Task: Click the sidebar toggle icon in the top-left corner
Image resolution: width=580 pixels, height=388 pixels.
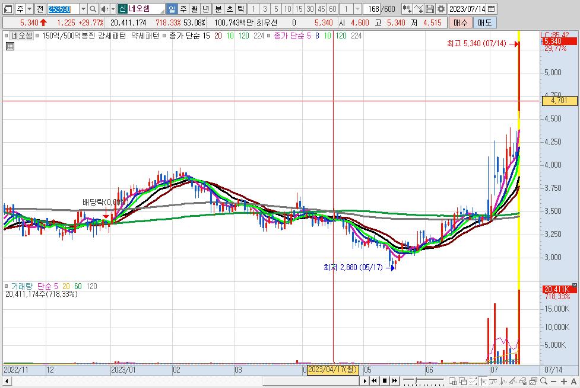Action: coord(8,8)
